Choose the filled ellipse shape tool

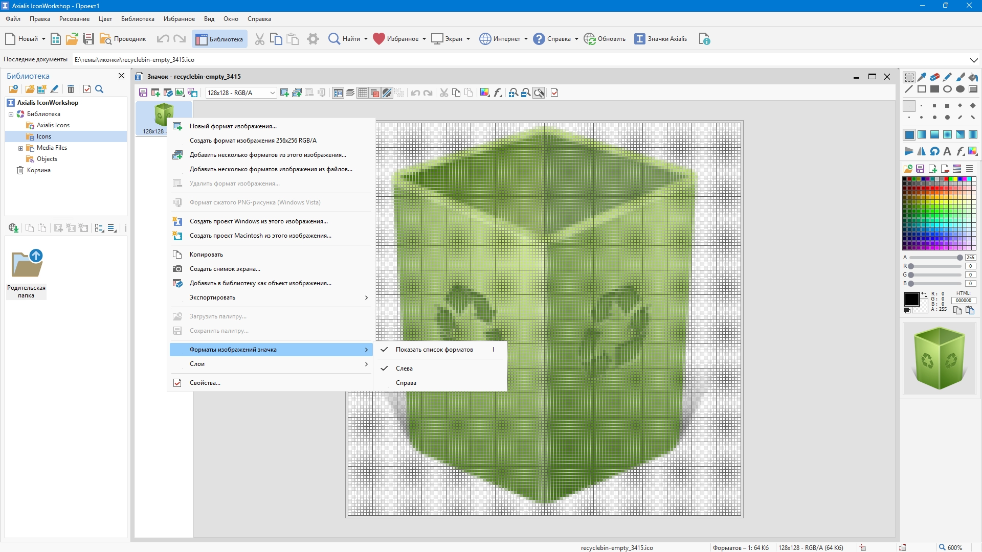[960, 89]
